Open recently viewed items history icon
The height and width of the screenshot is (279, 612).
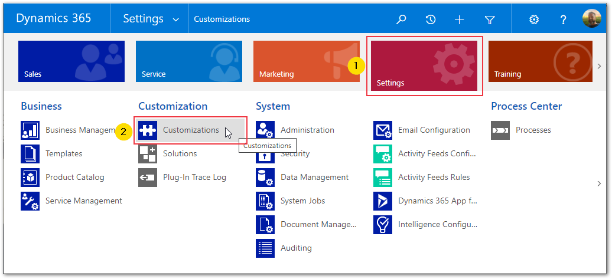pos(431,19)
